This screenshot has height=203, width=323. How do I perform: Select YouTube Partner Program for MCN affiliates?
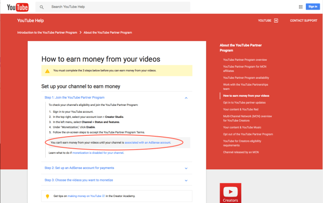coord(245,69)
